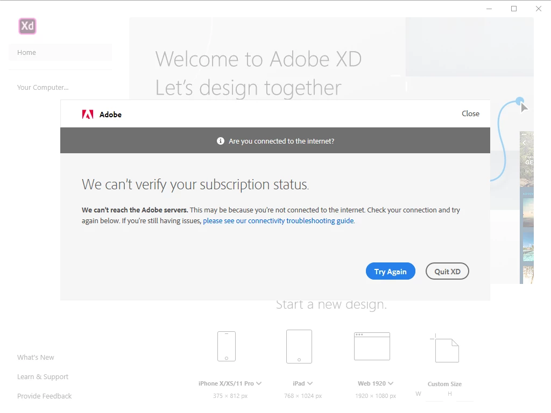Click the 'We can't verify your subscription status.' heading
The height and width of the screenshot is (413, 551).
(195, 184)
